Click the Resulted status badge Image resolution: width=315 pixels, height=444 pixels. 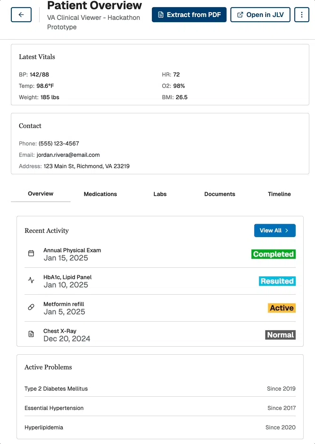coord(277,281)
